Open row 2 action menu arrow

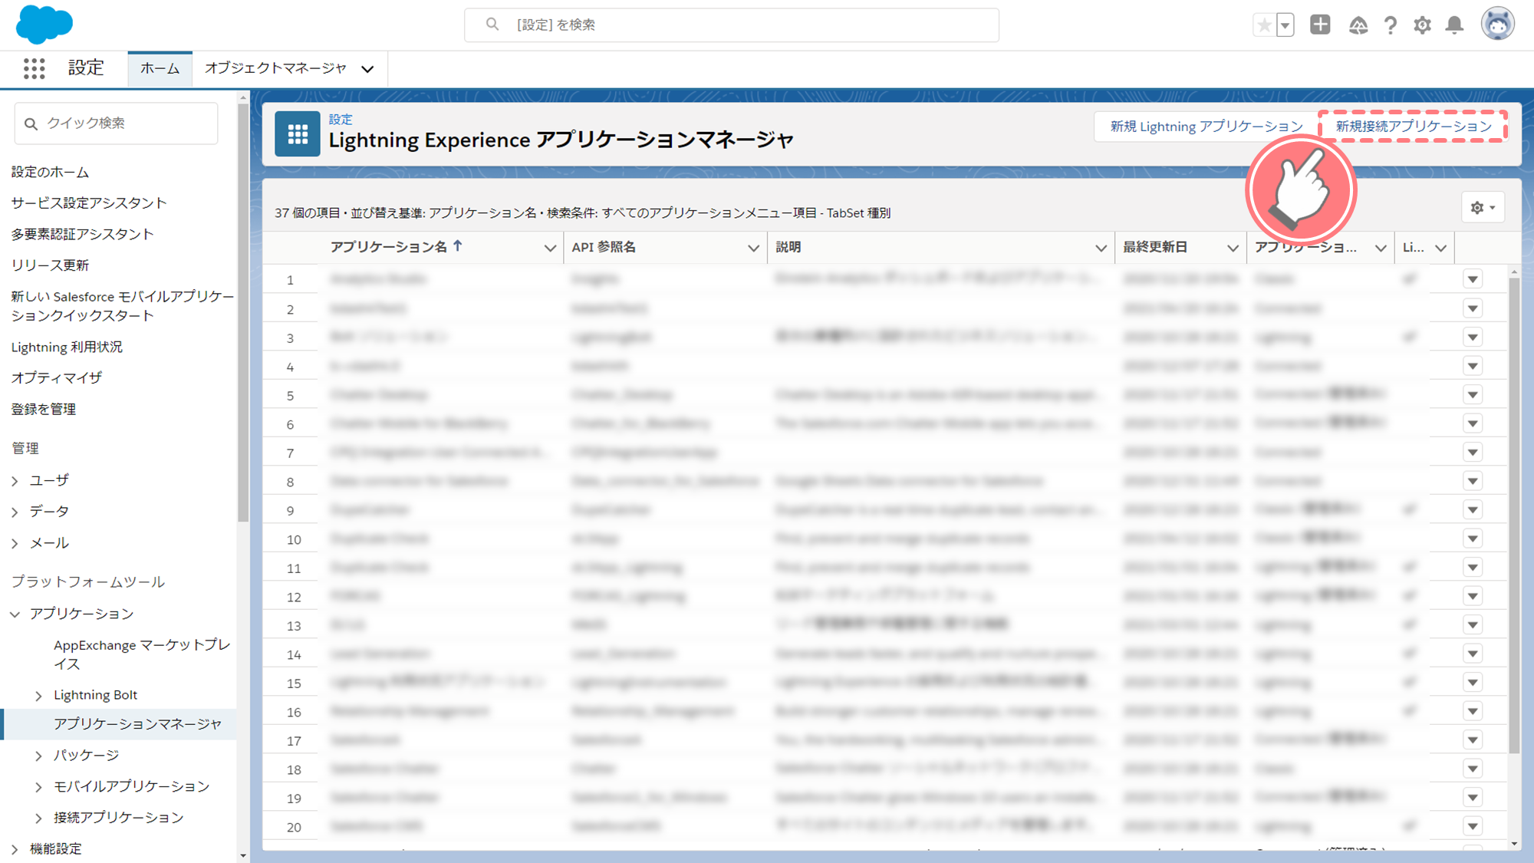pos(1472,308)
